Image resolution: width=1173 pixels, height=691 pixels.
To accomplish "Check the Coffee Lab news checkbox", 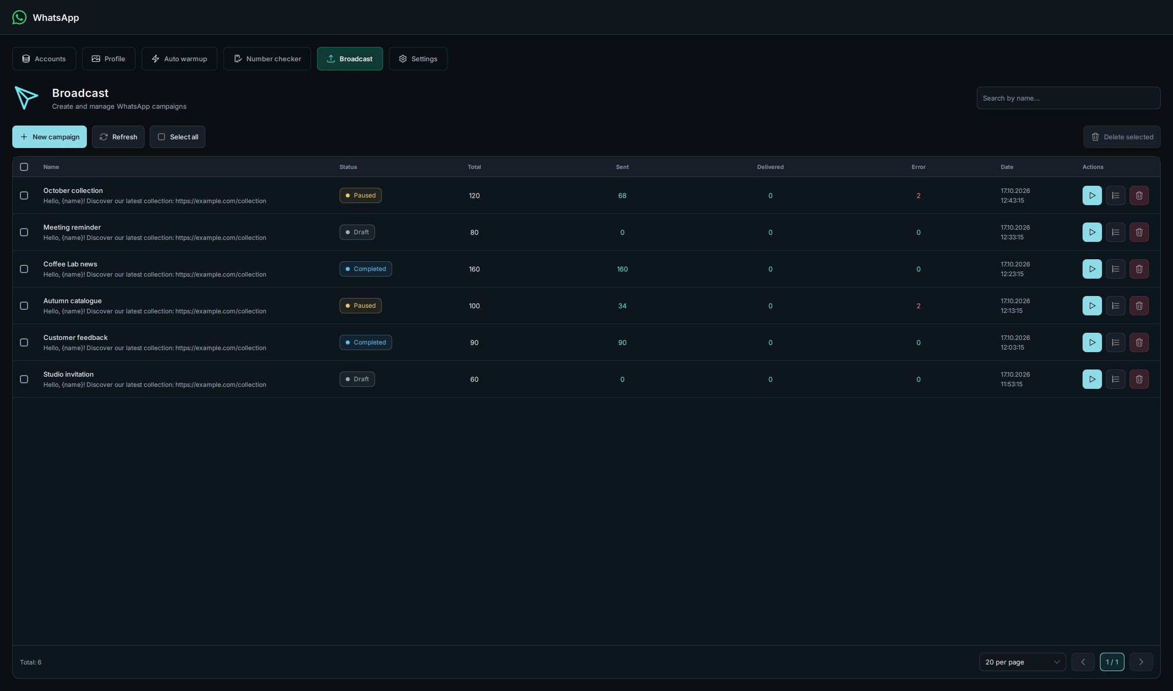I will point(24,269).
